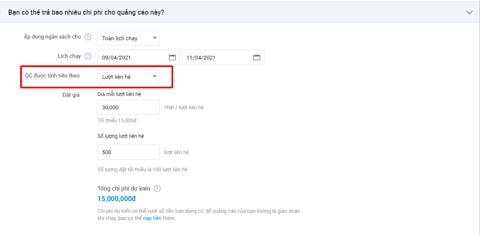Click the Tổng chi phí dự kiến heading
480x235 pixels.
tap(124, 189)
